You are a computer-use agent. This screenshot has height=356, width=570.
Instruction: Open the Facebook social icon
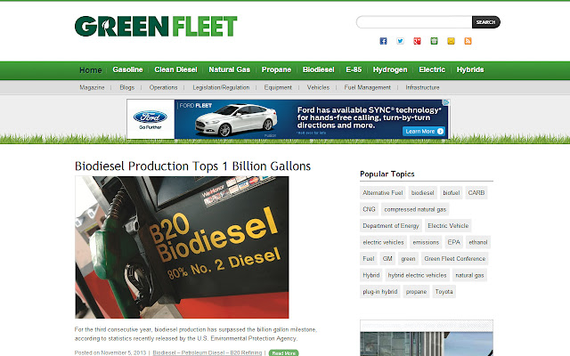coord(384,41)
